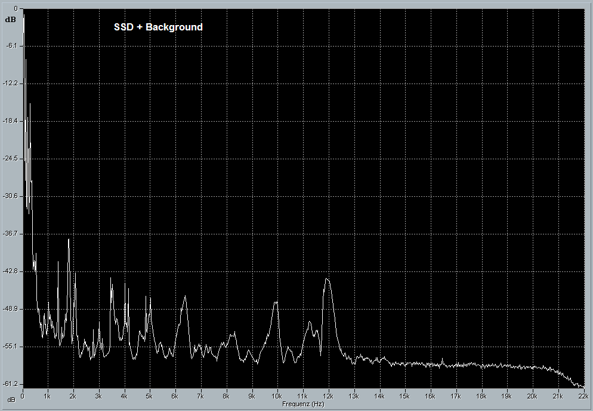593x411 pixels.
Task: Click the '8k' frequency axis label
Action: tap(226, 397)
